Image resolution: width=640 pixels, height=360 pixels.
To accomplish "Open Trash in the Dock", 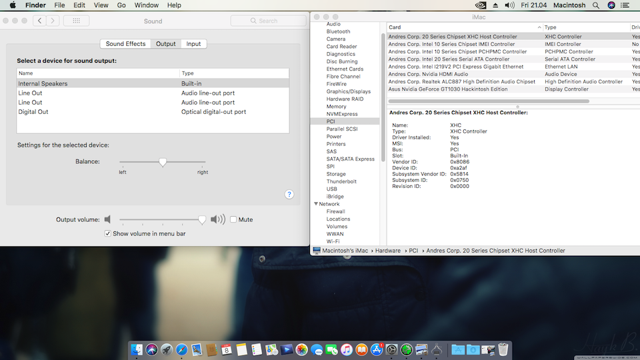I will pos(503,350).
